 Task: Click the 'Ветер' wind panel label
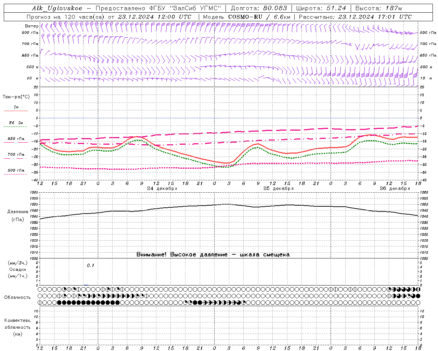31,26
